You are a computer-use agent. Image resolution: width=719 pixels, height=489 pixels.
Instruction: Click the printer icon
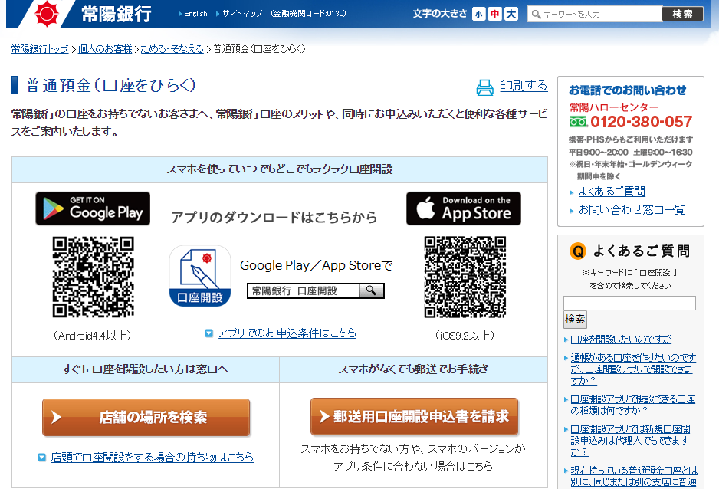click(x=484, y=87)
